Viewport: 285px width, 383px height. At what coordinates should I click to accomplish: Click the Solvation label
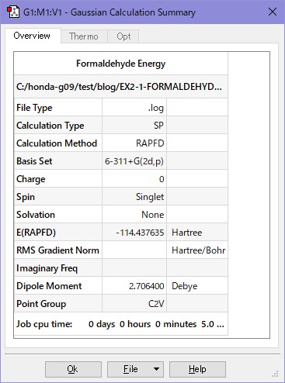tap(36, 215)
